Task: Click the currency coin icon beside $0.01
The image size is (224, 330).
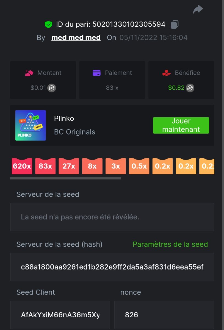Action: pyautogui.click(x=52, y=88)
